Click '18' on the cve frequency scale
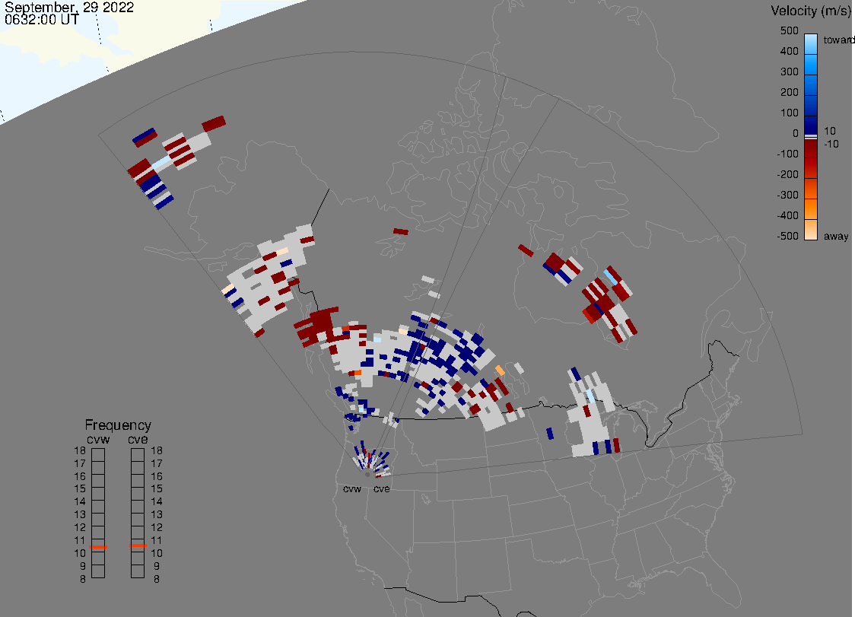 pos(157,450)
